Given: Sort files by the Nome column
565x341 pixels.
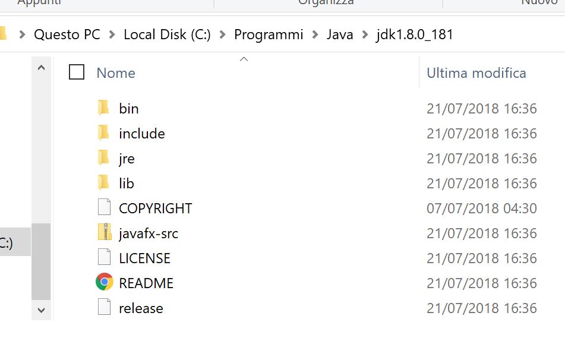Looking at the screenshot, I should click(x=116, y=73).
